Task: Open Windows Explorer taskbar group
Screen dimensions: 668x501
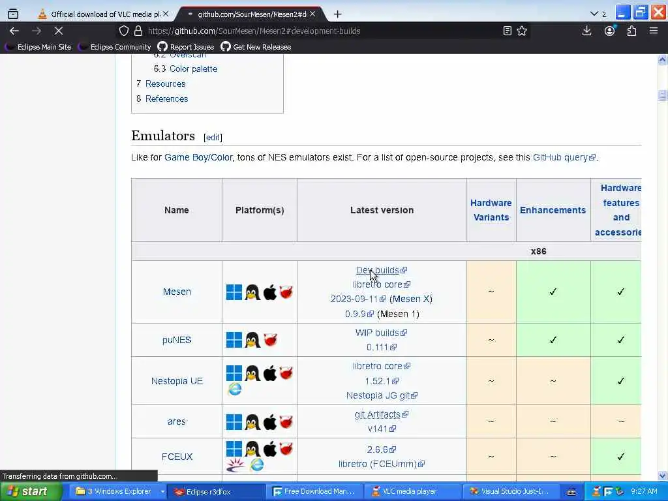Action: (x=118, y=492)
